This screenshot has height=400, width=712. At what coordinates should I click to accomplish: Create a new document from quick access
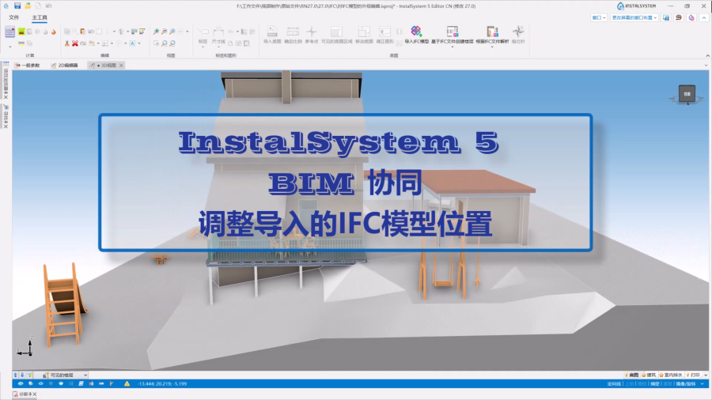coord(38,6)
